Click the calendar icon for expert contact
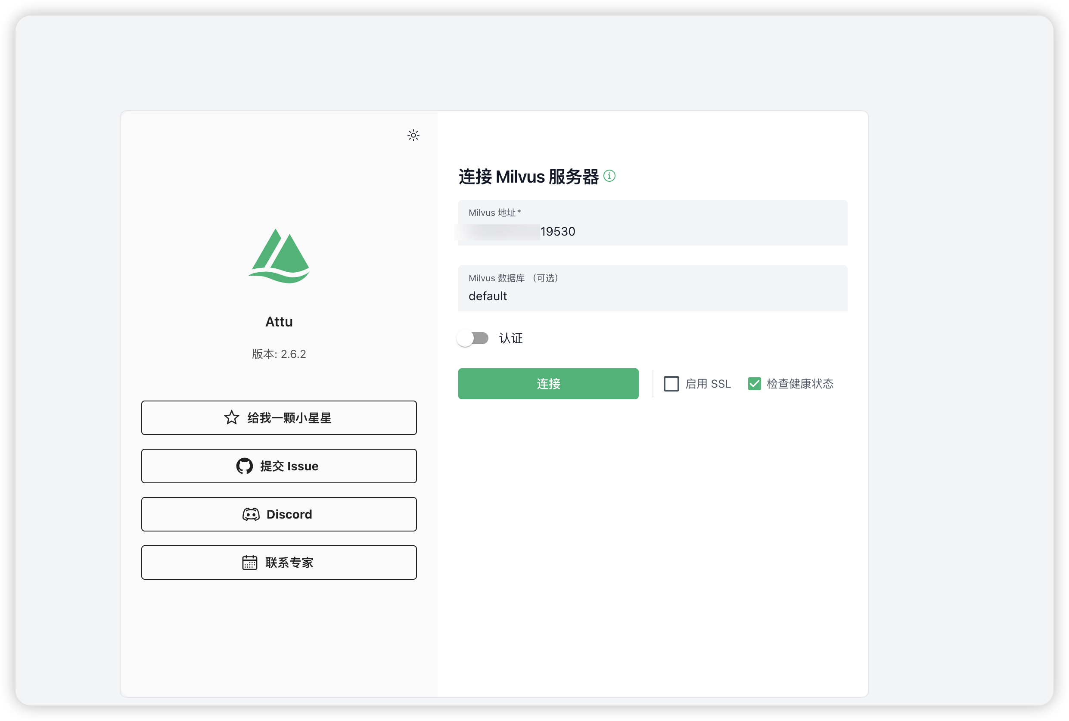The height and width of the screenshot is (721, 1069). point(250,563)
